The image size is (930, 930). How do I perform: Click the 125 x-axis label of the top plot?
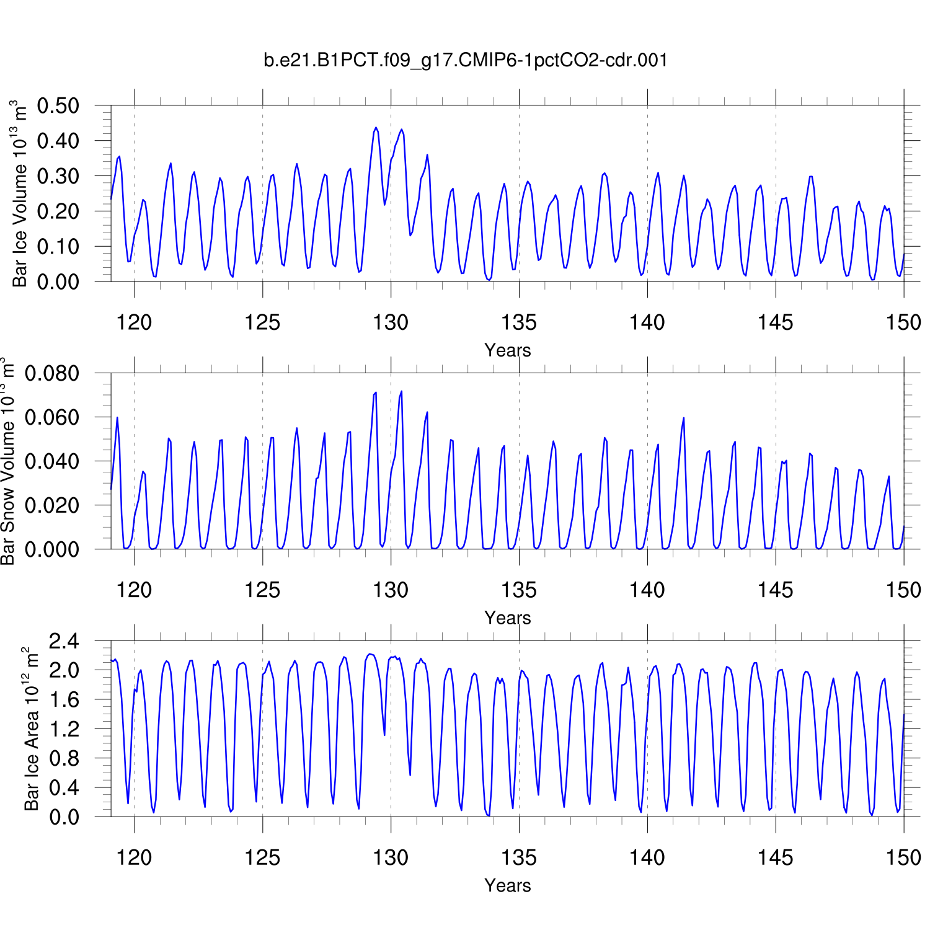[x=263, y=322]
